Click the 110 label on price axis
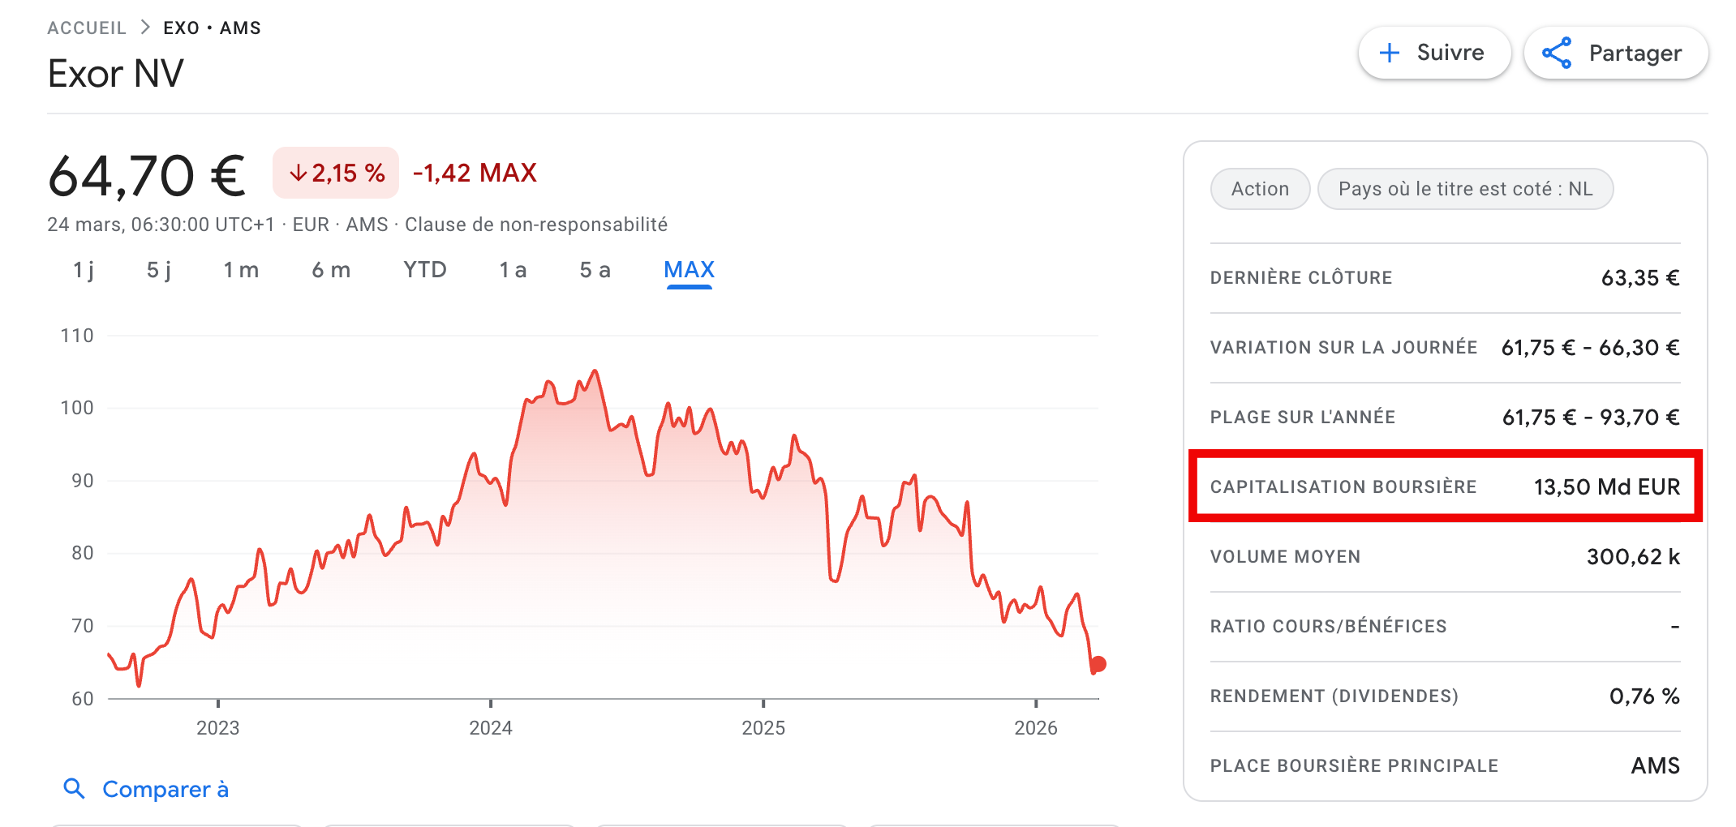 coord(77,336)
